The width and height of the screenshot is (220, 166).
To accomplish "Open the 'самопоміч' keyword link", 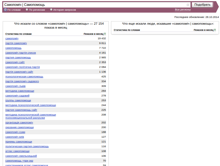I will (x=12, y=38).
